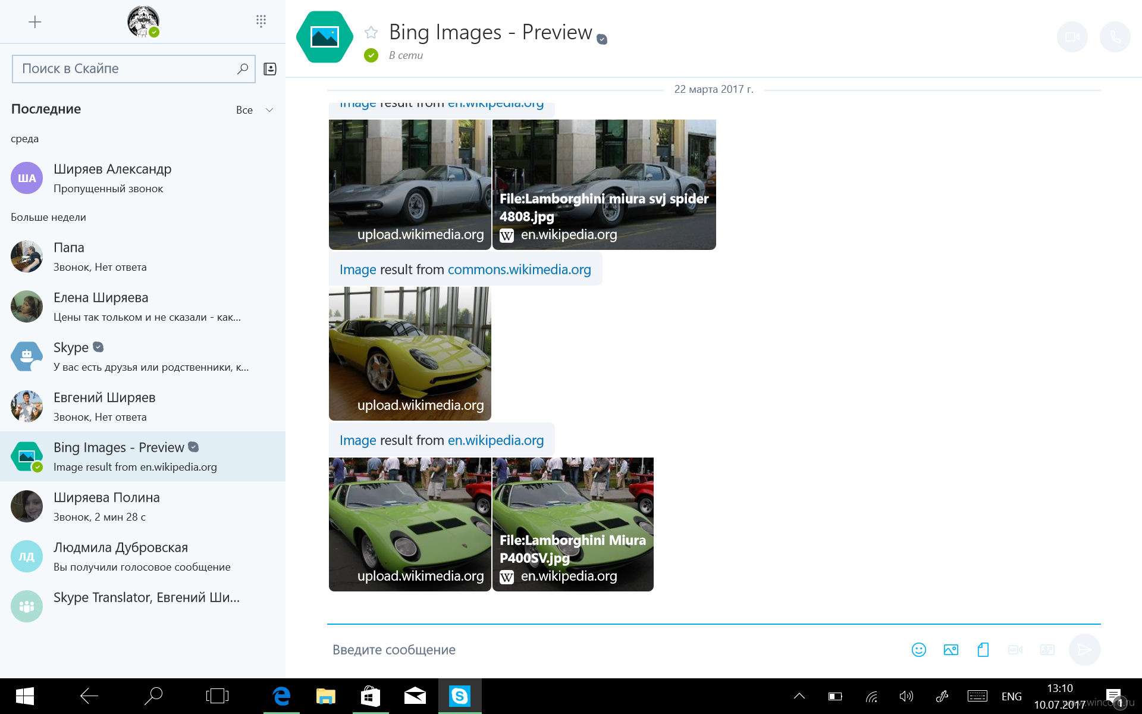1142x714 pixels.
Task: Add Bing Images to favorites star
Action: coord(371,32)
